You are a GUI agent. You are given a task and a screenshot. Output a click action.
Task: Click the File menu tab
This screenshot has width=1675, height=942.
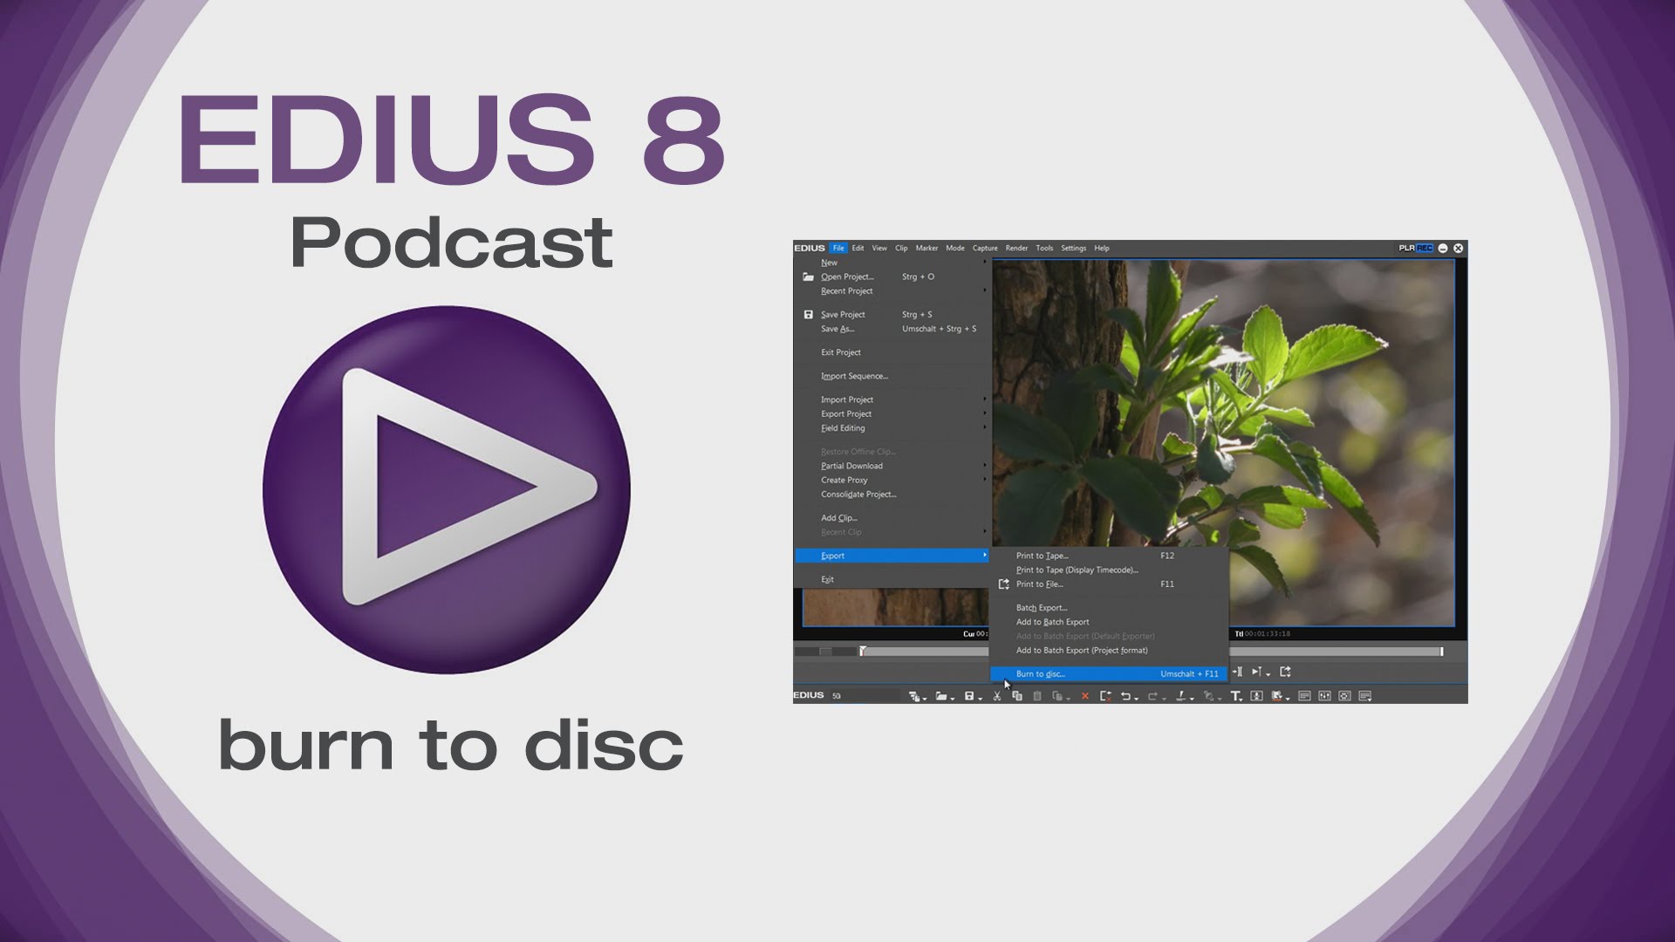pyautogui.click(x=837, y=248)
